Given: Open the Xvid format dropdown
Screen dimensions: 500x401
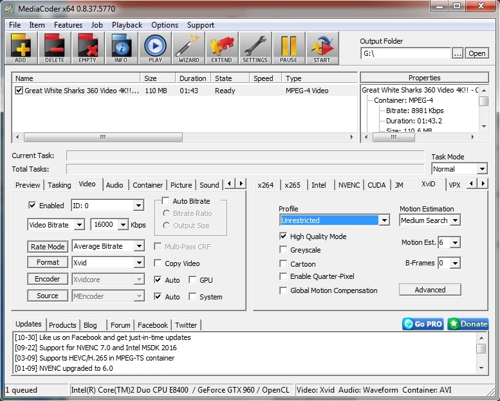Looking at the screenshot, I should [139, 263].
